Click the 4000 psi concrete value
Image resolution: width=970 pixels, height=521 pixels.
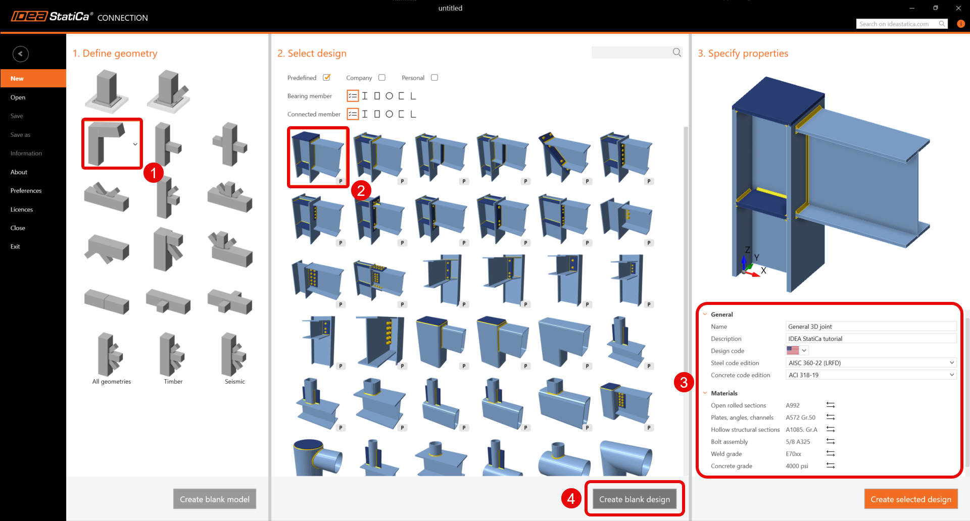coord(797,466)
